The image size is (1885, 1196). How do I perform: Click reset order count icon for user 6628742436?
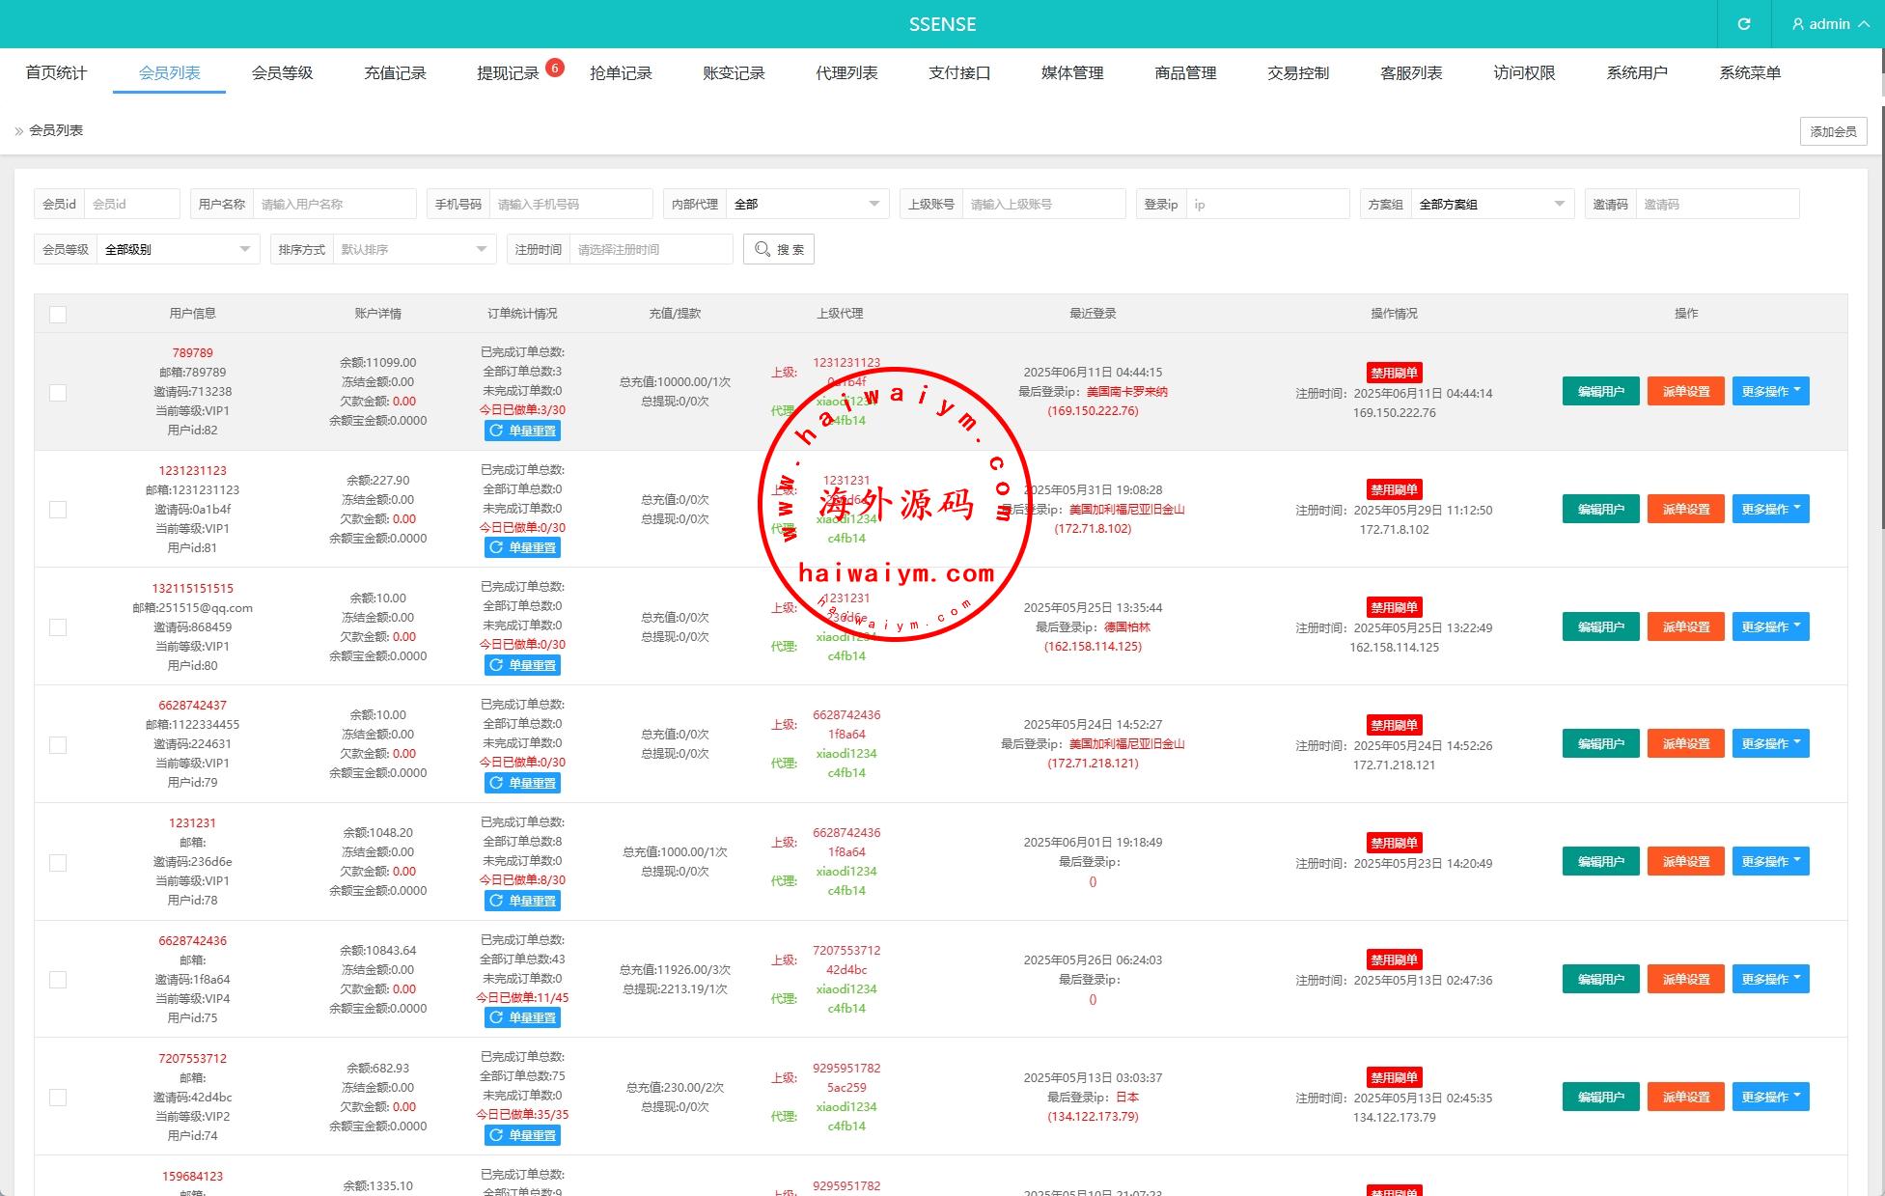pos(496,1017)
